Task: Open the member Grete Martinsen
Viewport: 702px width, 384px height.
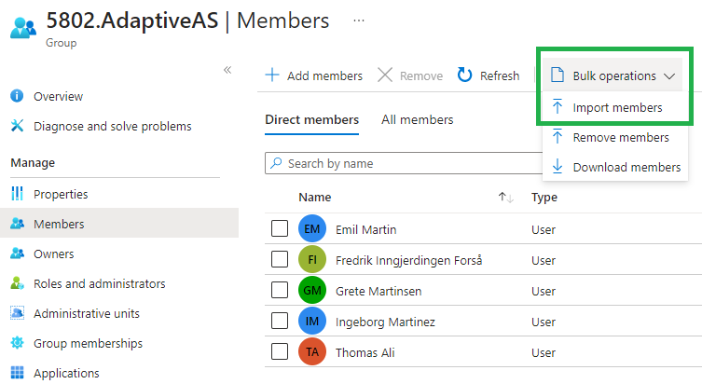Action: [x=379, y=291]
